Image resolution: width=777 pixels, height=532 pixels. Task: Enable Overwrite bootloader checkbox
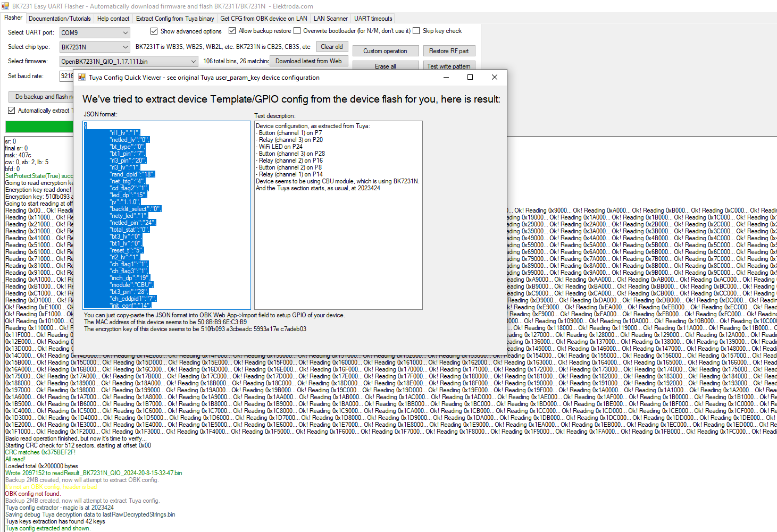297,31
